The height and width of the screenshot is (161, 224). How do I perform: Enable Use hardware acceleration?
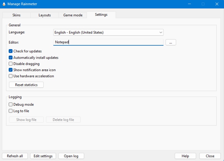[10, 76]
